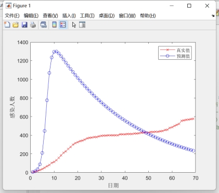
Task: Expand the 工具(T) menu
Action: [87, 16]
